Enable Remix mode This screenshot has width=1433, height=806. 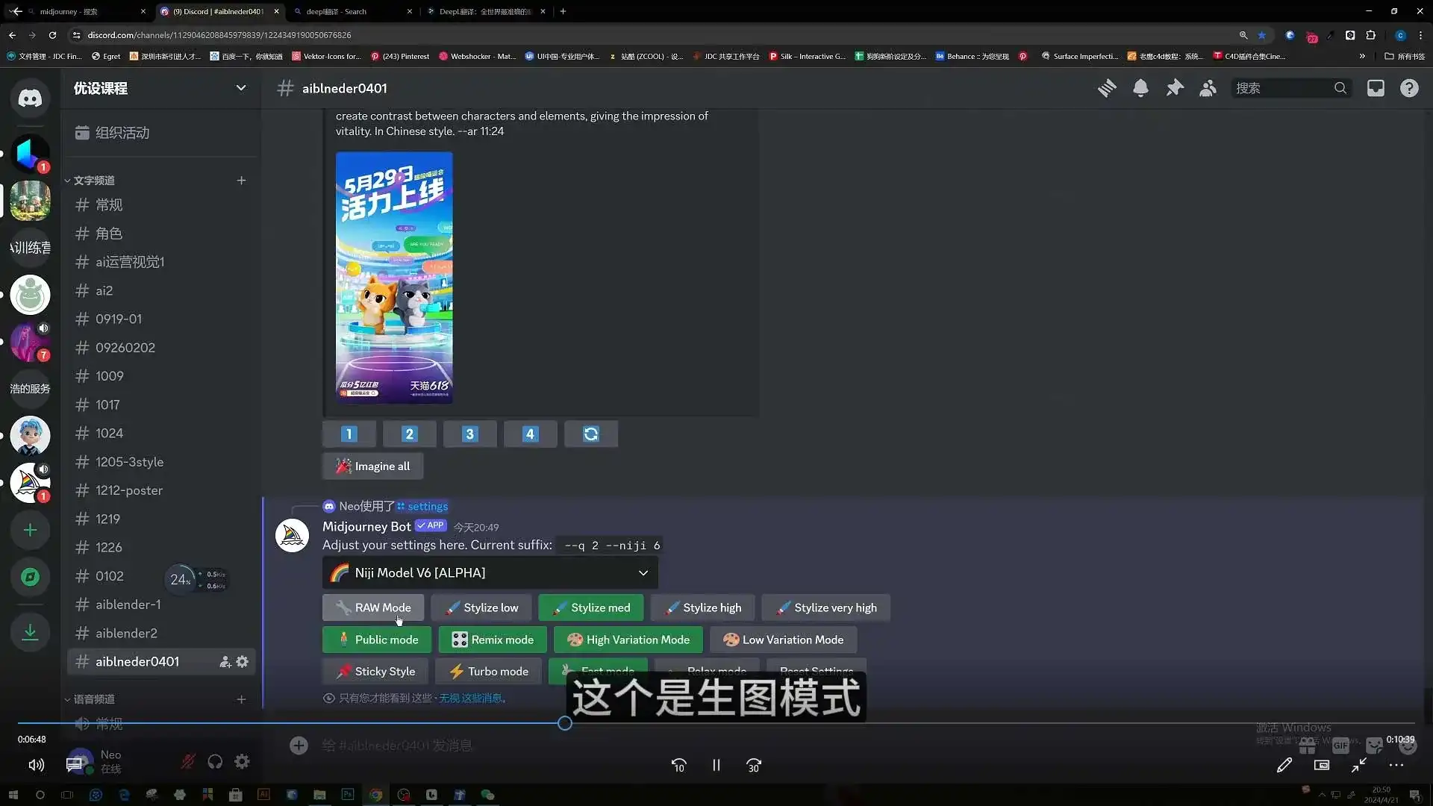493,640
